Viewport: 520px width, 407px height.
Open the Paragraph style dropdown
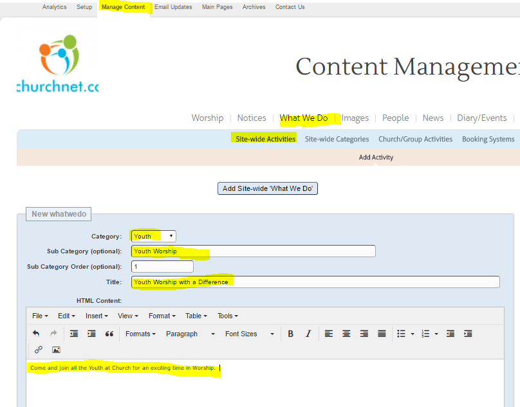(x=190, y=334)
